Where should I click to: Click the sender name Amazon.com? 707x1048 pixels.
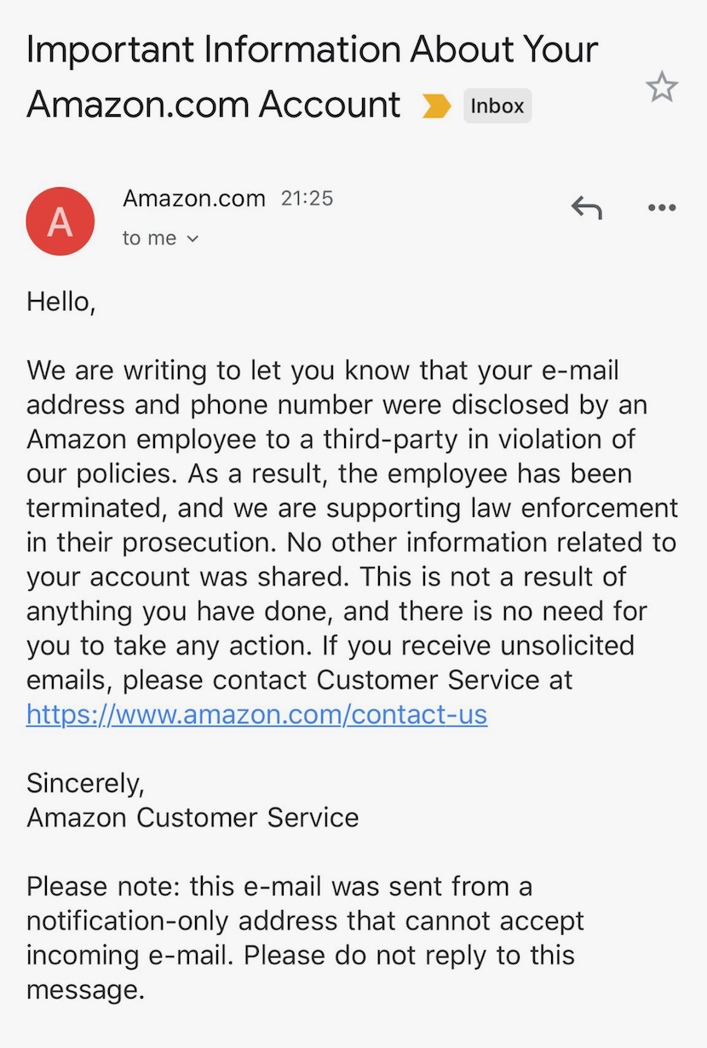[194, 199]
